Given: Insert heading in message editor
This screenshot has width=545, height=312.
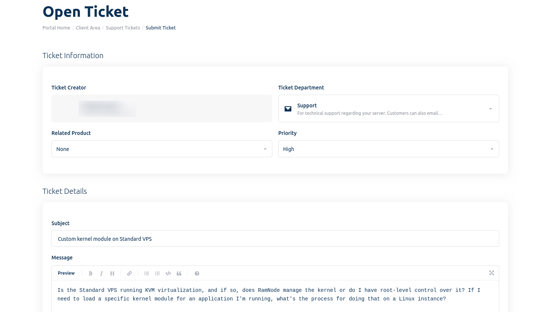Looking at the screenshot, I should point(112,273).
